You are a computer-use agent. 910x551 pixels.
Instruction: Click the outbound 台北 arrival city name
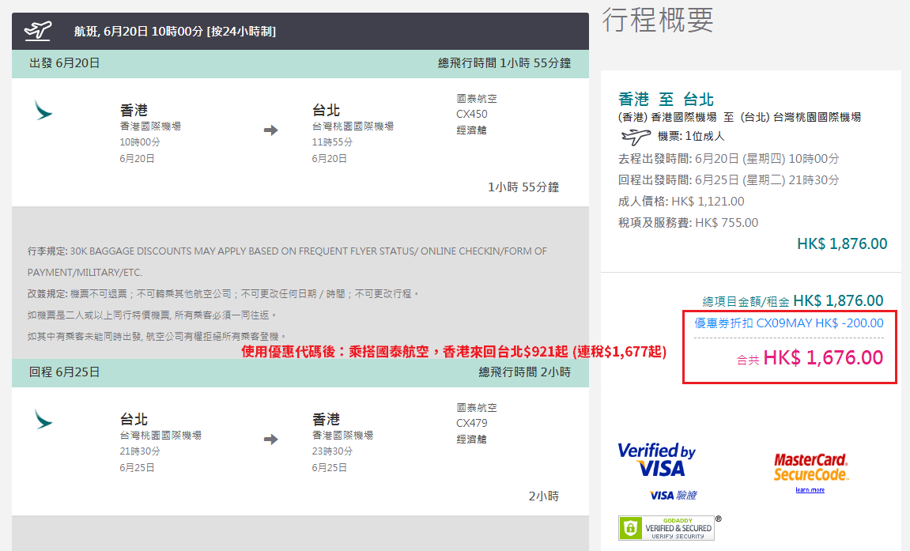point(327,110)
